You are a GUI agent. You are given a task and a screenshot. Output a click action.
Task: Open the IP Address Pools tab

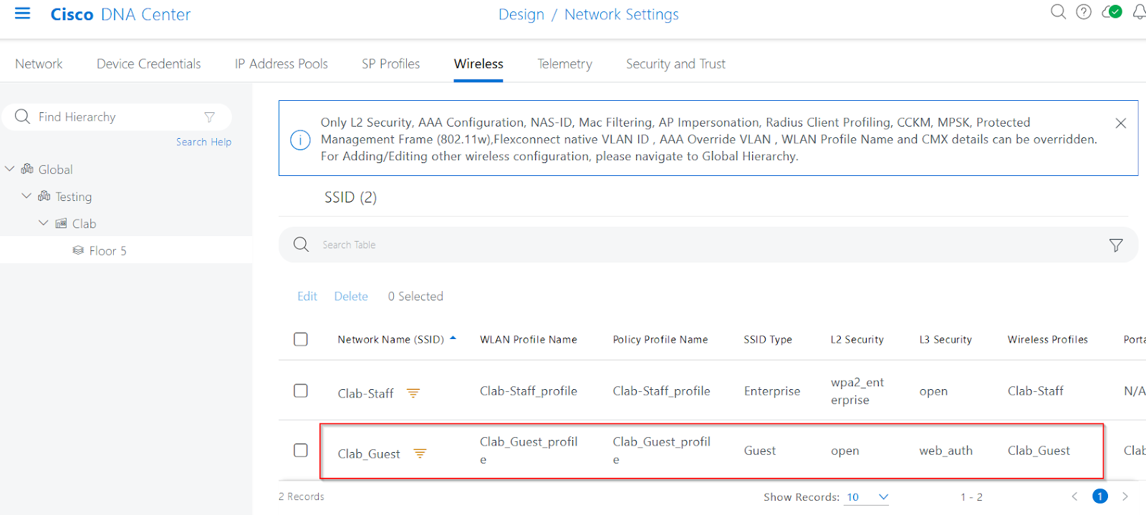pyautogui.click(x=281, y=64)
